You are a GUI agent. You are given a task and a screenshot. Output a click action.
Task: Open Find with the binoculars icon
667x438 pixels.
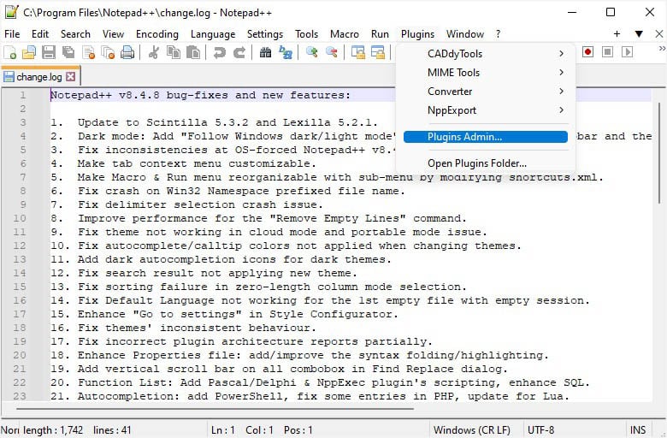pyautogui.click(x=265, y=53)
